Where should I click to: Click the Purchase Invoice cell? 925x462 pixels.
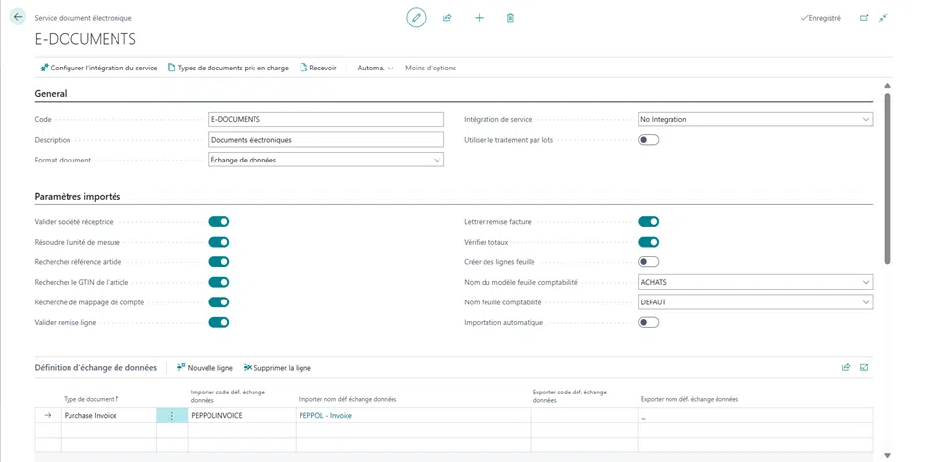(108, 415)
